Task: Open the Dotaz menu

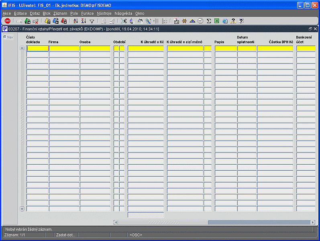Action: coord(35,14)
